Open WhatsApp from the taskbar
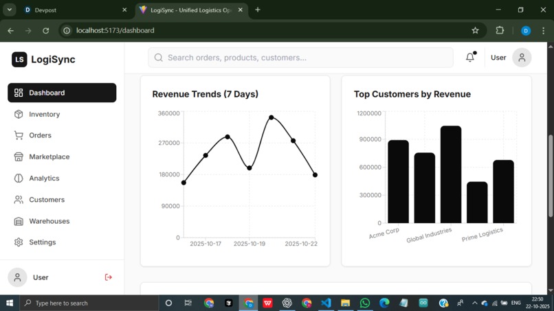 (x=364, y=303)
